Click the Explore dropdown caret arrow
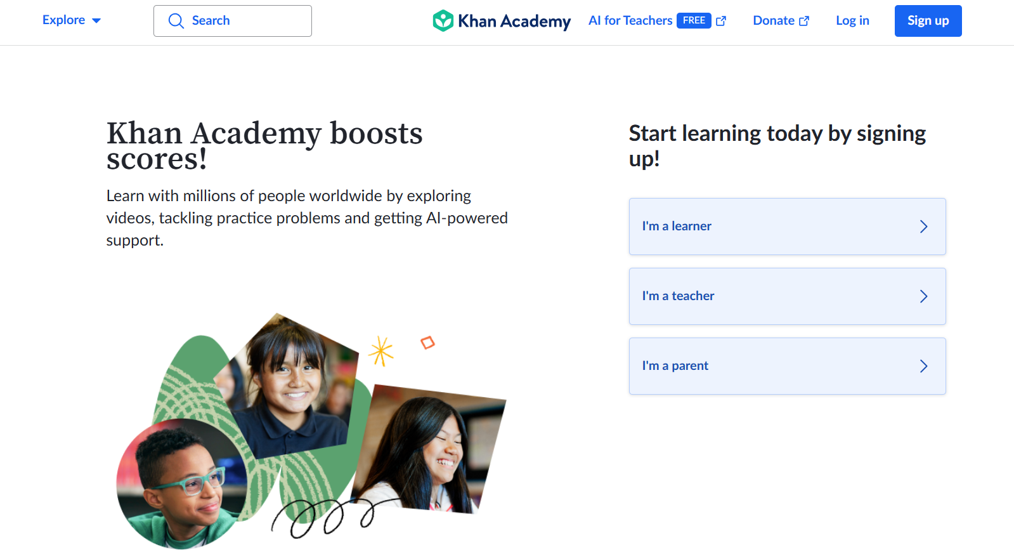1014x559 pixels. pos(96,21)
